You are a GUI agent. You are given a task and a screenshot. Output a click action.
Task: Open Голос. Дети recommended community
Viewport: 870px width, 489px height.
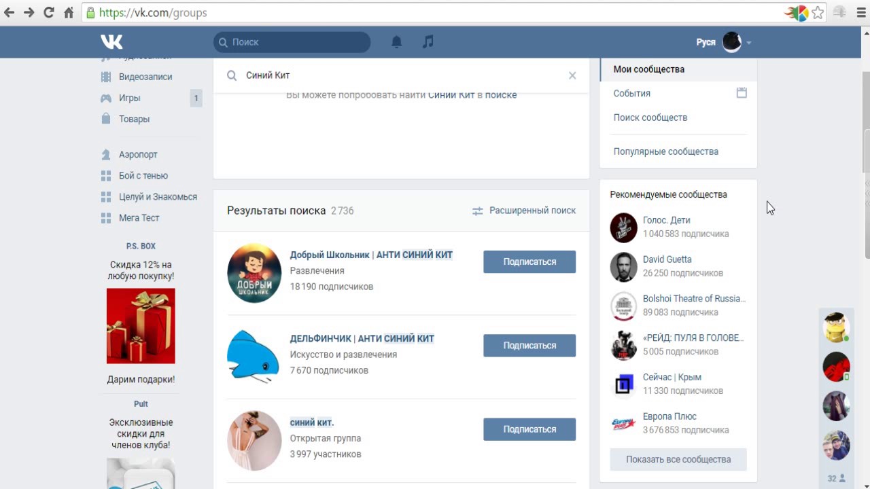[667, 220]
